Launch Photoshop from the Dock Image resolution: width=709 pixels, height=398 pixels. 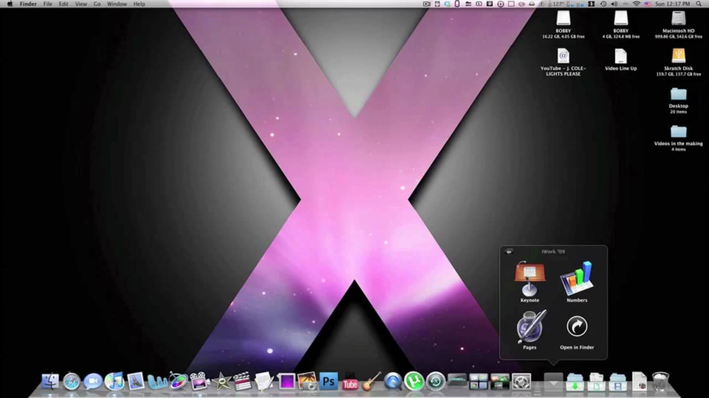coord(328,381)
